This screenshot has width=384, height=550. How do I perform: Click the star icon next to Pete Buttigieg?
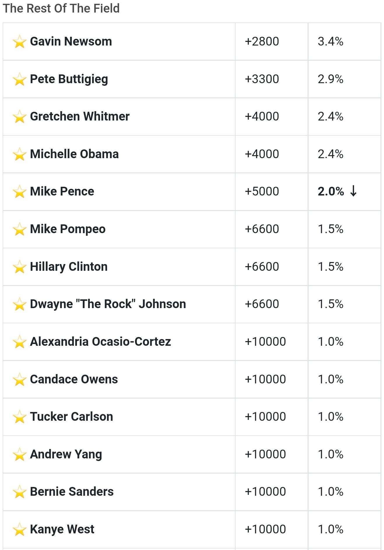pos(20,79)
